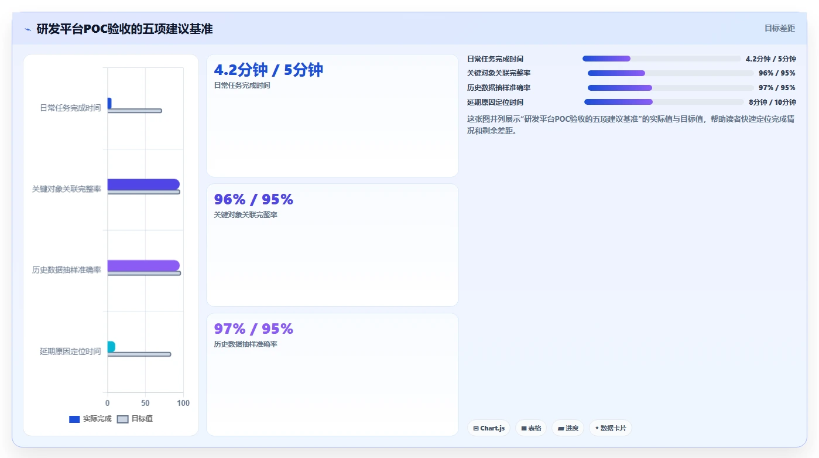Click the 50 tick on chart axis
819x458 pixels.
(x=145, y=404)
